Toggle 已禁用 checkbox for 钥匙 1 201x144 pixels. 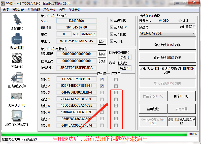pos(116,79)
